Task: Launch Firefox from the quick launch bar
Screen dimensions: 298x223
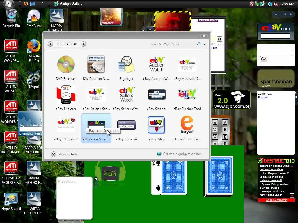Action: point(26,3)
